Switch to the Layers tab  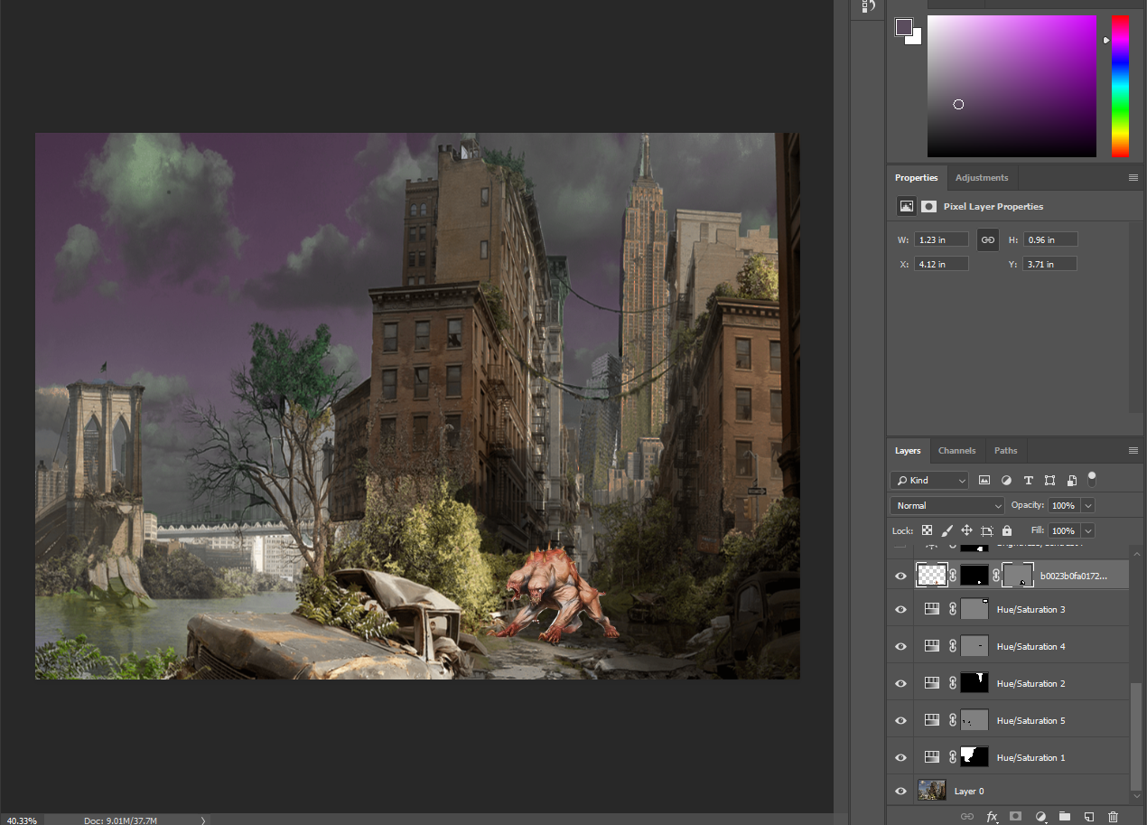click(x=908, y=450)
